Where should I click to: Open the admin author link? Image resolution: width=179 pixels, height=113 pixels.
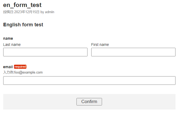coord(50,12)
